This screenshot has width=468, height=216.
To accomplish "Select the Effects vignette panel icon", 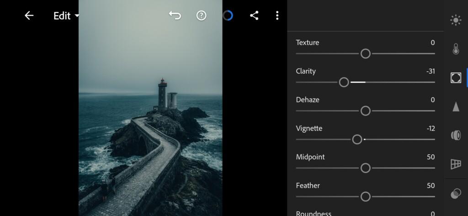I will (456, 78).
